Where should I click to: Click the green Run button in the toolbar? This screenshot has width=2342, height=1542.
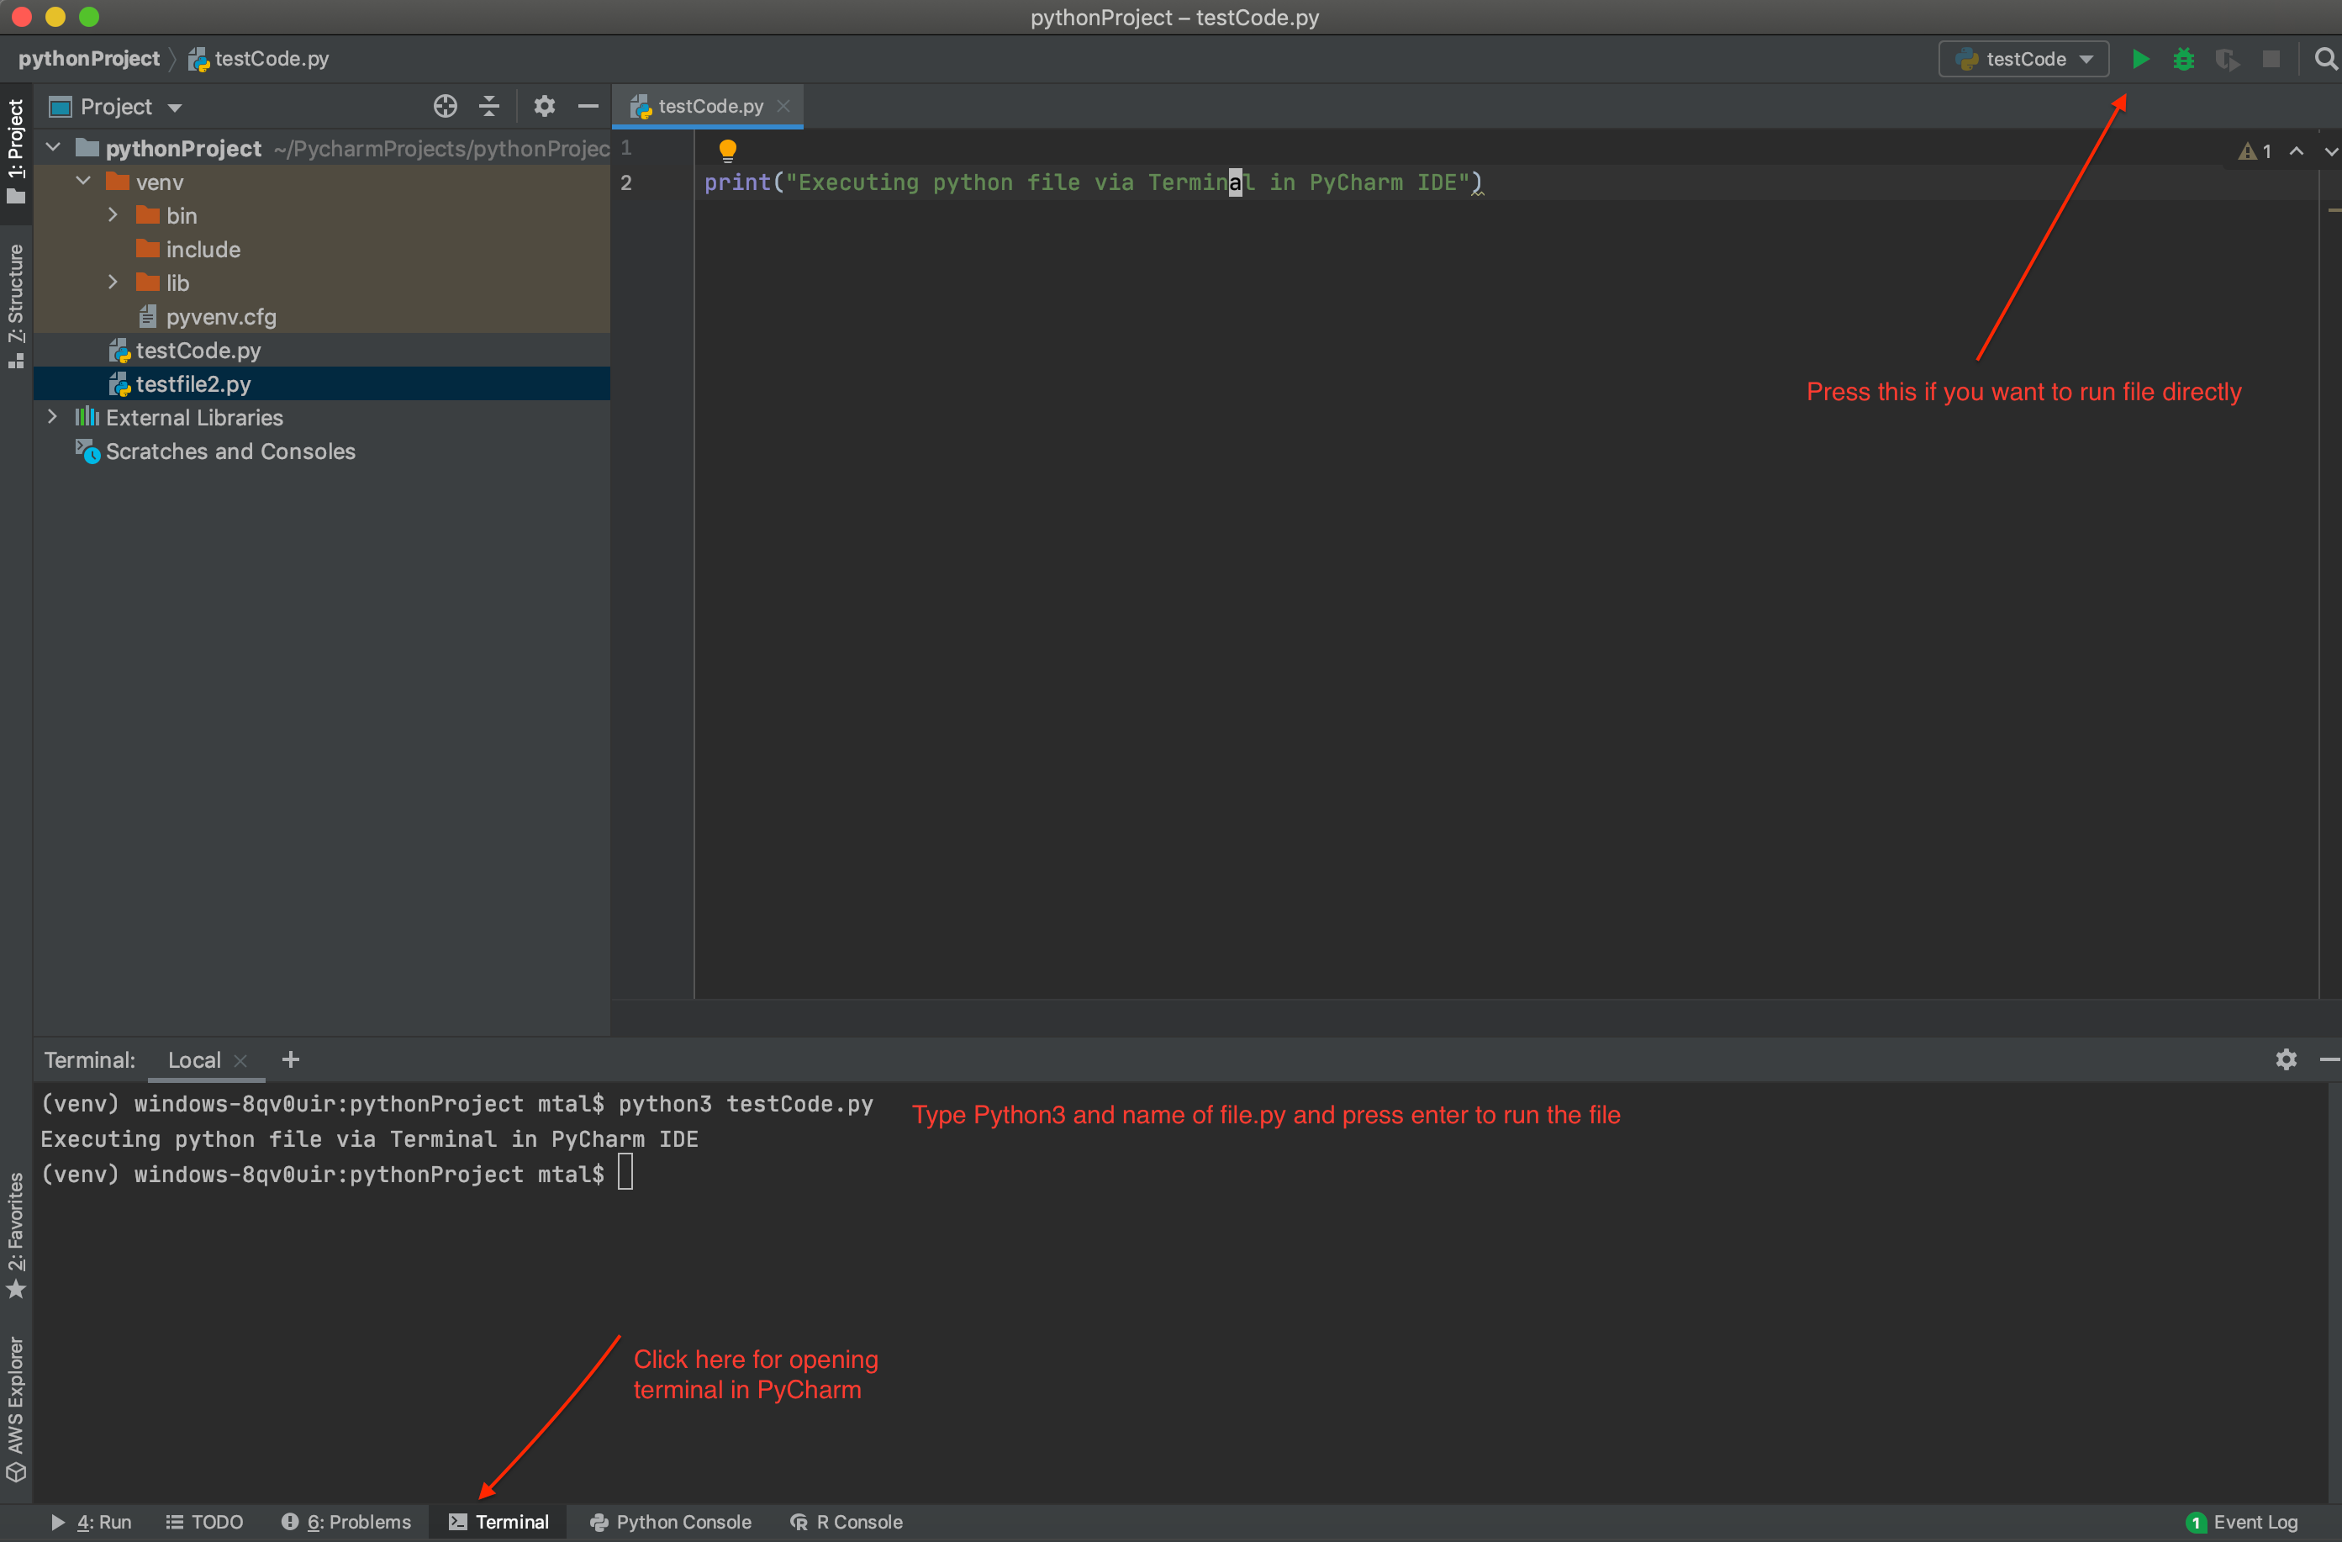(x=2139, y=59)
